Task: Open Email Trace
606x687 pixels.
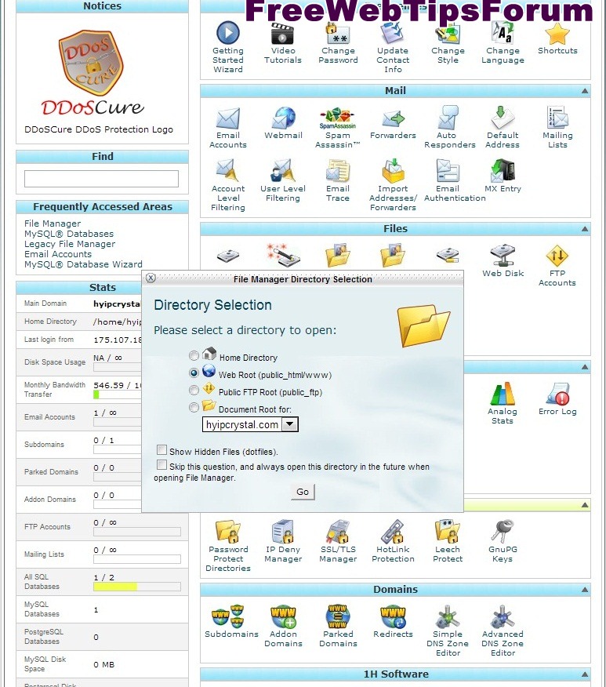Action: pos(338,171)
